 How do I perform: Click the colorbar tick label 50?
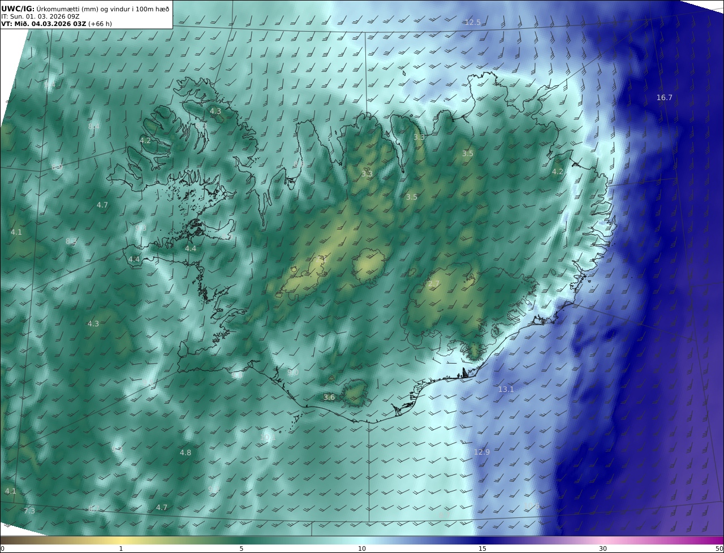[x=719, y=549]
